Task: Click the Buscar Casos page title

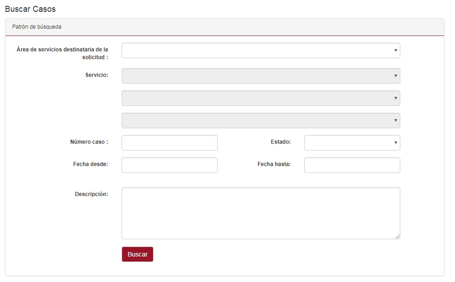Action: (x=30, y=9)
